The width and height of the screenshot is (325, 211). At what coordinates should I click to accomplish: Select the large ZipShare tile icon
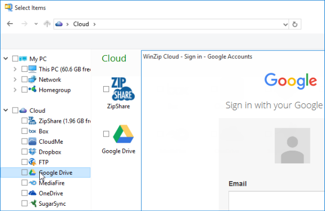click(123, 89)
